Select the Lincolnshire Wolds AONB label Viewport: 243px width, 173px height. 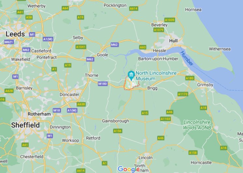click(197, 125)
